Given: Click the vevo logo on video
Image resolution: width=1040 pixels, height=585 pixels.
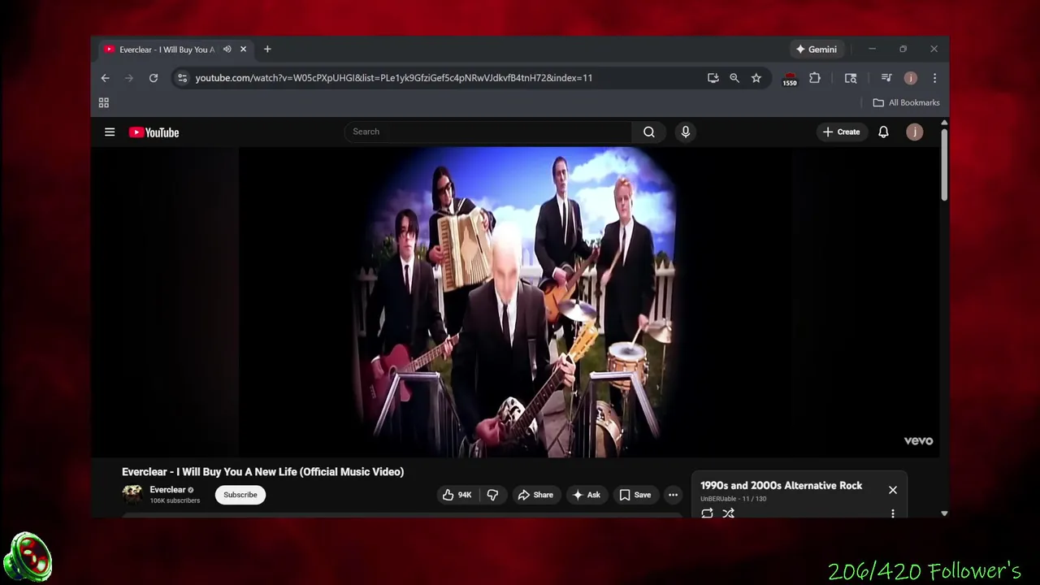Looking at the screenshot, I should pos(918,441).
